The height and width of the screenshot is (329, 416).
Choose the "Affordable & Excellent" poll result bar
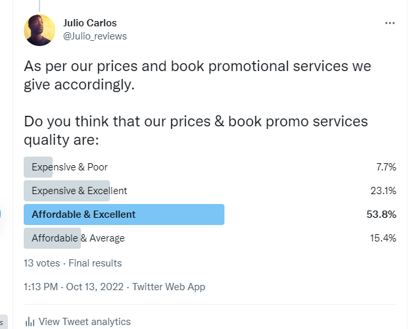click(124, 215)
